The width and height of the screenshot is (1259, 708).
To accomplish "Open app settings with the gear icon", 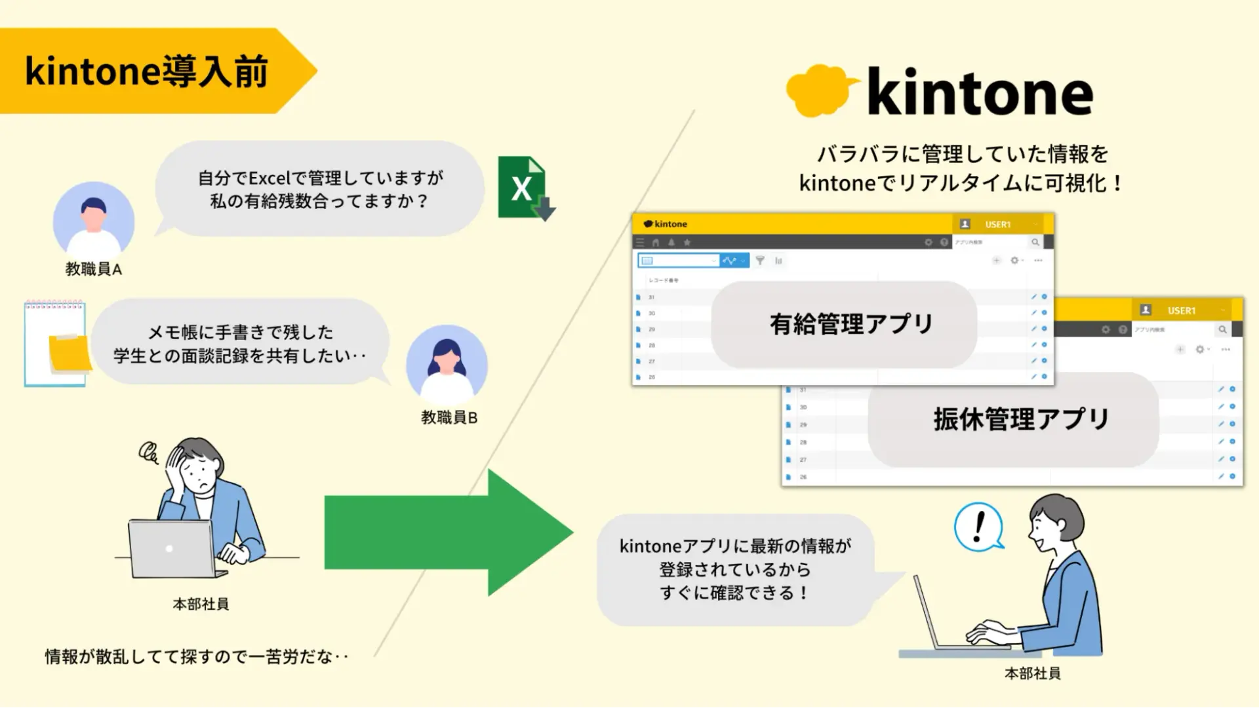I will coord(1015,260).
